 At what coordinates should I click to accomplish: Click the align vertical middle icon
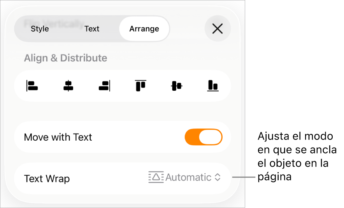(177, 86)
